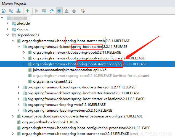Click Execute Maven Goal icon
Screen dimensions: 175x139
(44, 11)
